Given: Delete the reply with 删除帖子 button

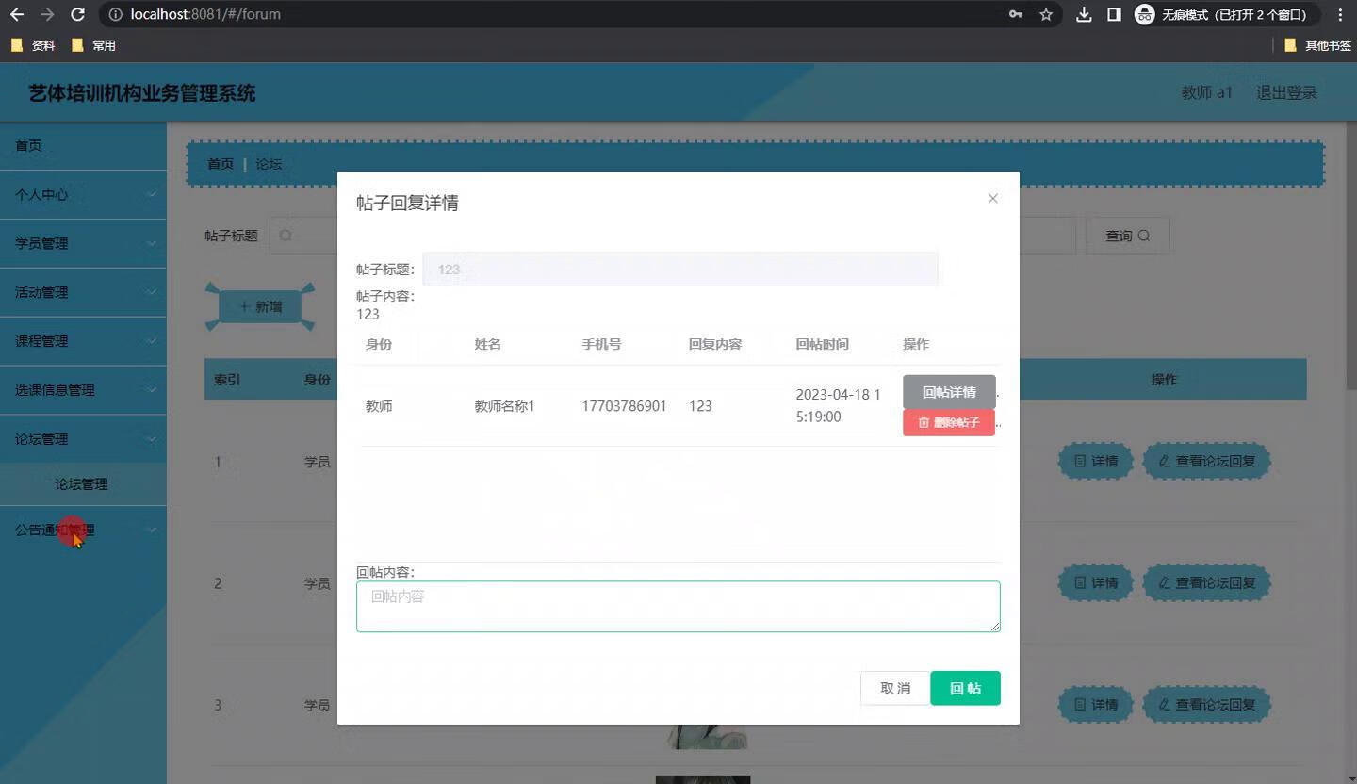Looking at the screenshot, I should (949, 422).
